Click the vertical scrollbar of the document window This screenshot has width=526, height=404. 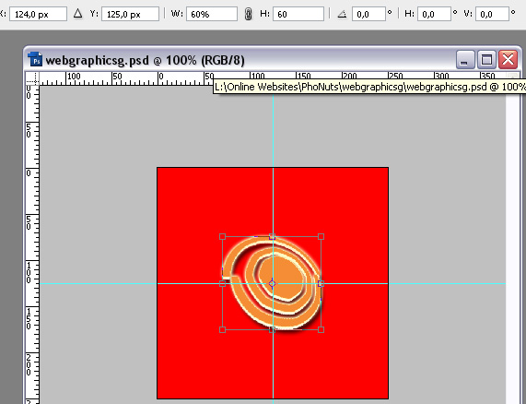click(512, 239)
